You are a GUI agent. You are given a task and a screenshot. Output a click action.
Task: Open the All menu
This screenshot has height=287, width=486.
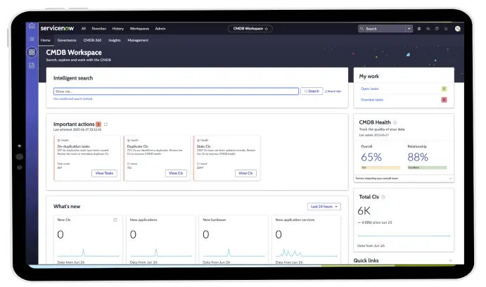pyautogui.click(x=84, y=29)
